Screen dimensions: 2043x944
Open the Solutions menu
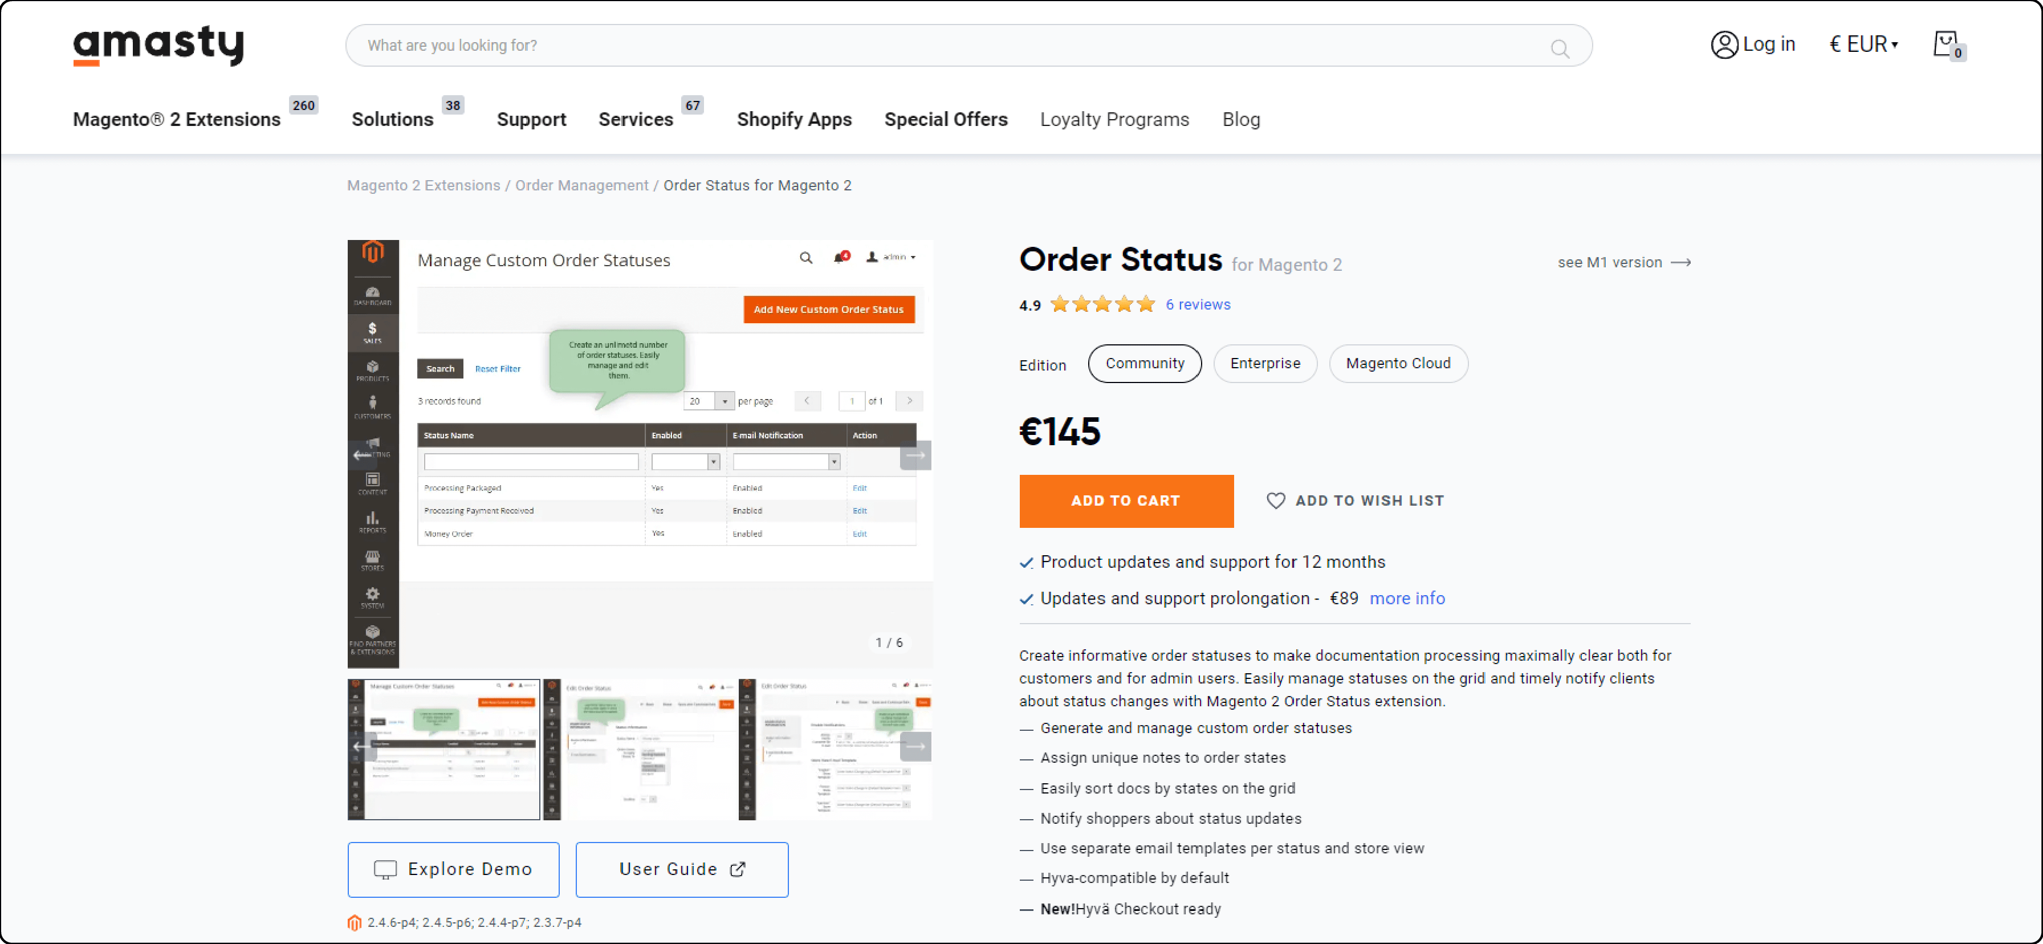coord(393,120)
